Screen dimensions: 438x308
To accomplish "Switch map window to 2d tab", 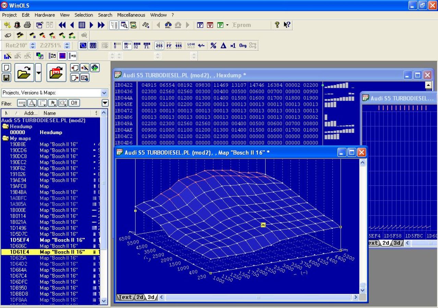I will tap(140, 297).
